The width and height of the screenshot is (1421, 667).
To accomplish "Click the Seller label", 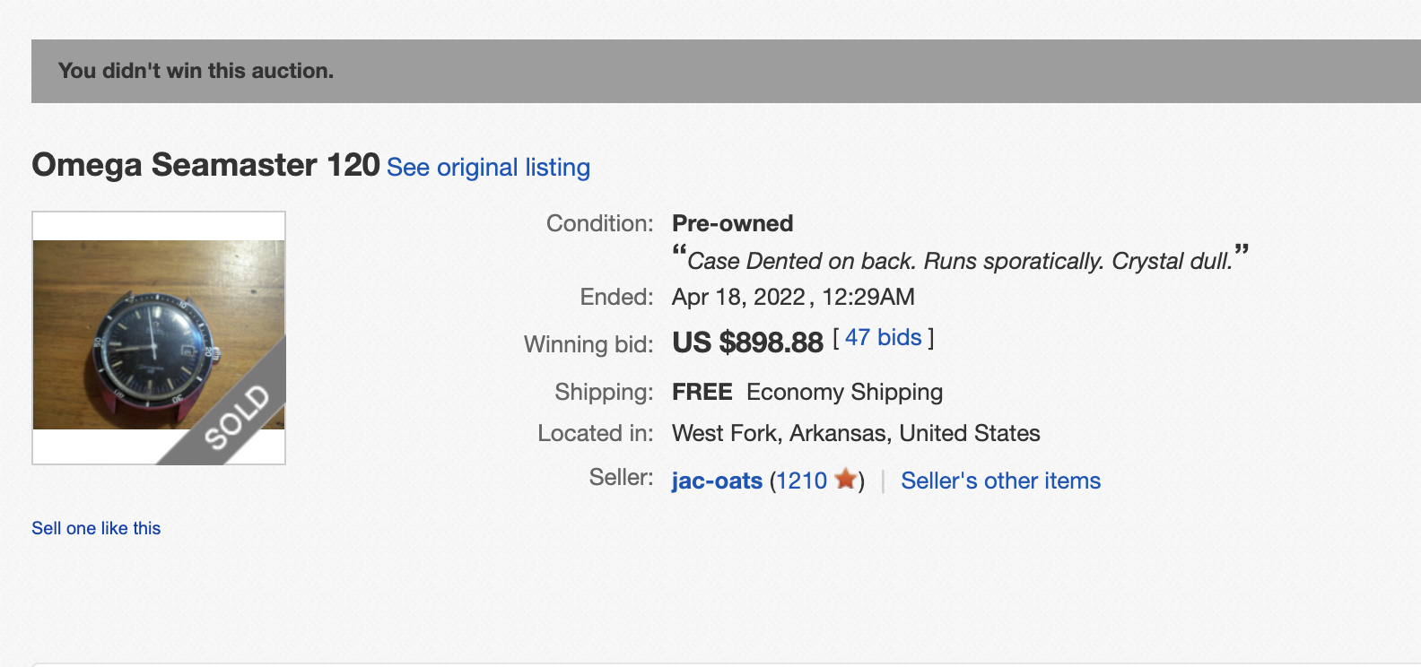I will [x=621, y=478].
